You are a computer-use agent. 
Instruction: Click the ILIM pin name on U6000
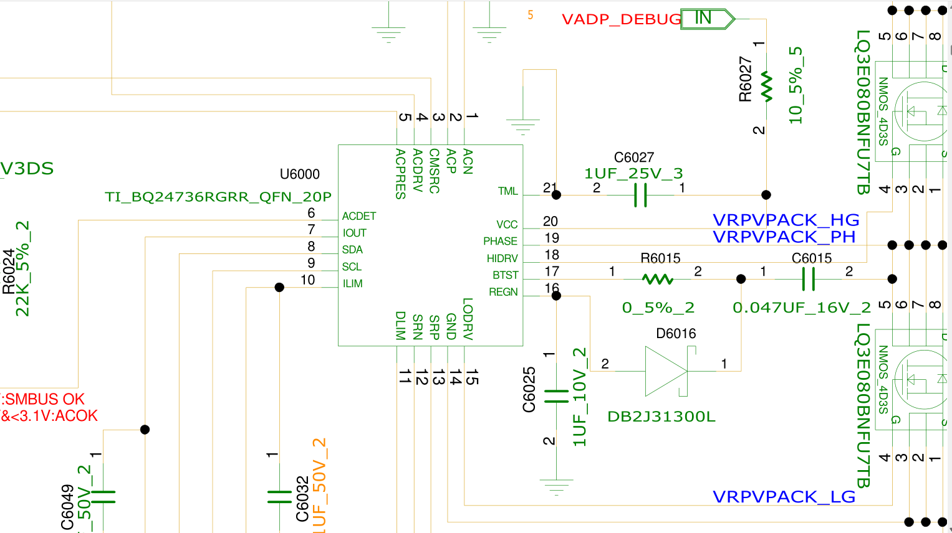click(x=352, y=283)
